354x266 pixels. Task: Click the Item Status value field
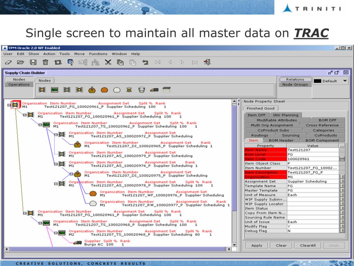pos(313,208)
